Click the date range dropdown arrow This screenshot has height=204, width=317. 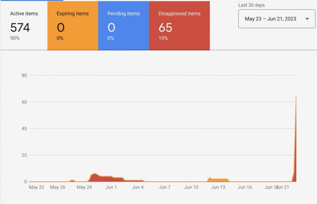coord(307,19)
